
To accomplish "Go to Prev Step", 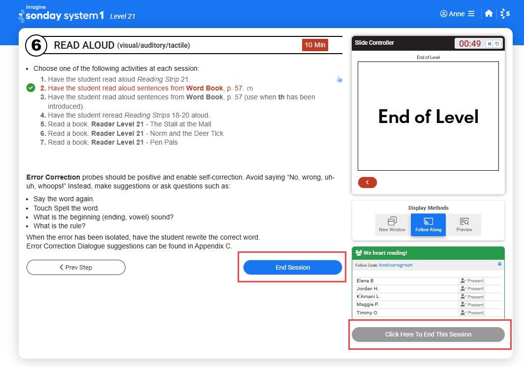I will (76, 268).
